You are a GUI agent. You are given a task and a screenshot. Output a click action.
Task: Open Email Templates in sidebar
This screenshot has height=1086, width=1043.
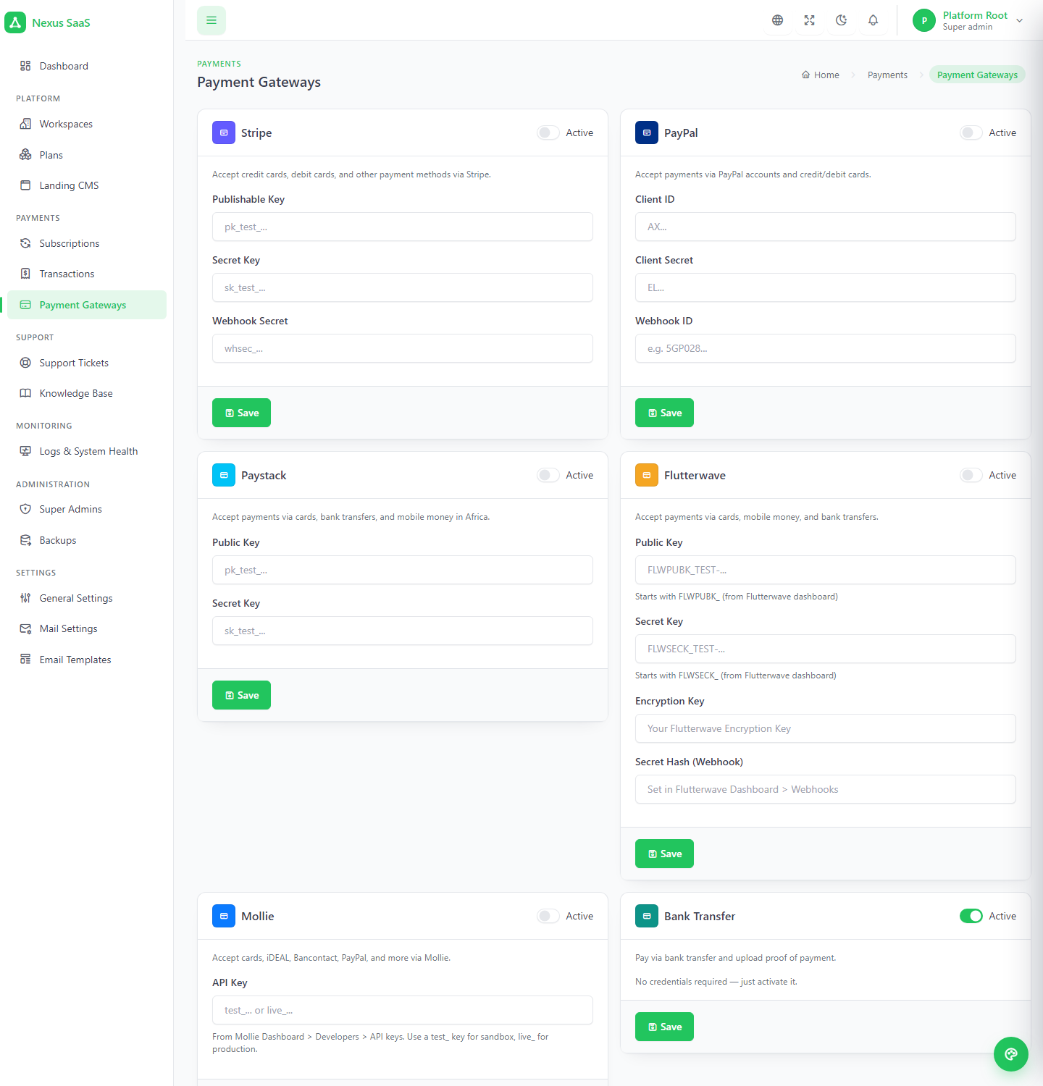click(x=87, y=660)
